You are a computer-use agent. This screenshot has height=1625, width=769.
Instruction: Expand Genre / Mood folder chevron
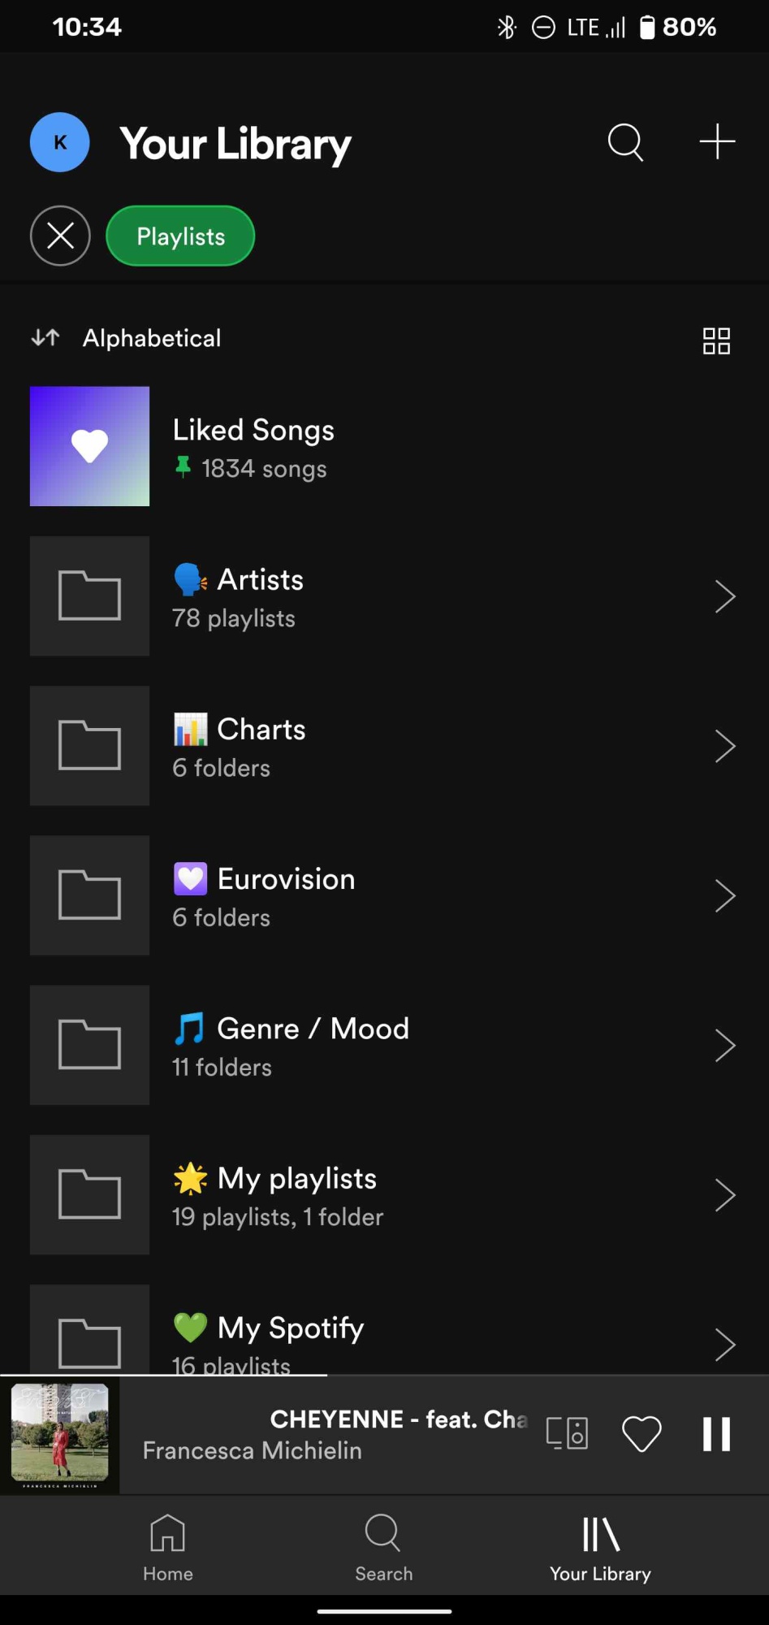(724, 1045)
